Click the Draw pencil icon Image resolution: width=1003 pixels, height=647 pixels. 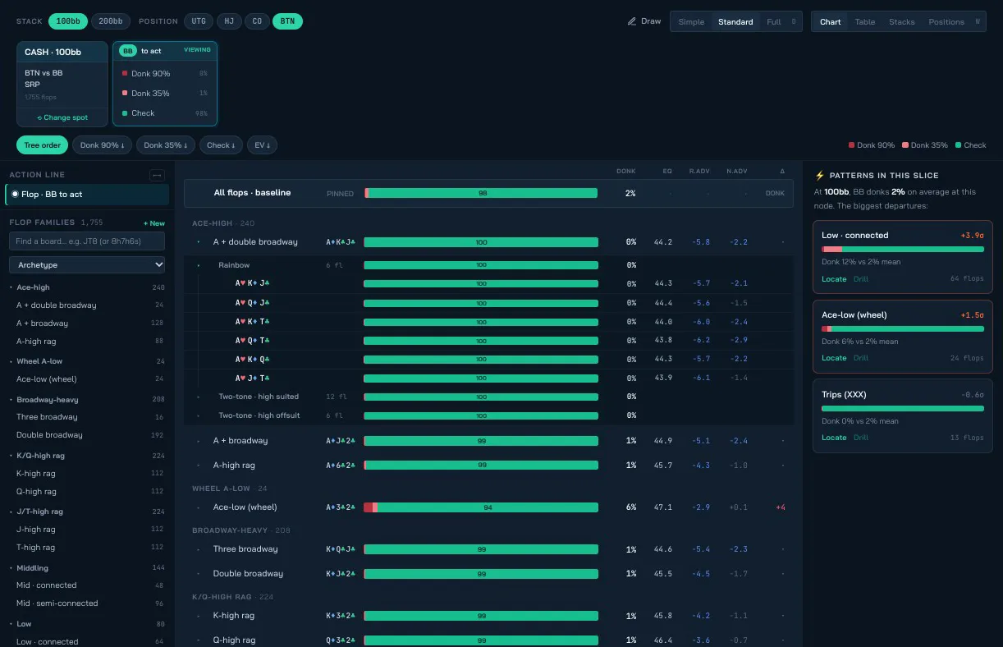point(631,21)
